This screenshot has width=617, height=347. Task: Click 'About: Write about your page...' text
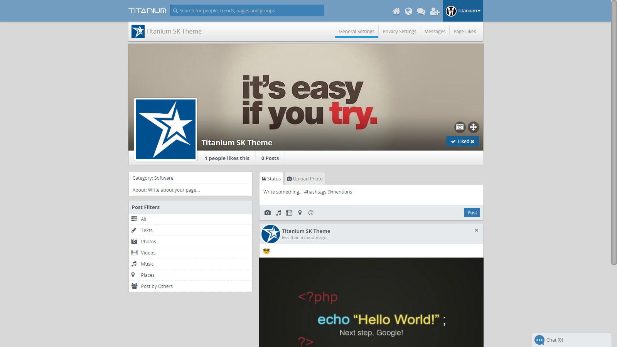166,190
